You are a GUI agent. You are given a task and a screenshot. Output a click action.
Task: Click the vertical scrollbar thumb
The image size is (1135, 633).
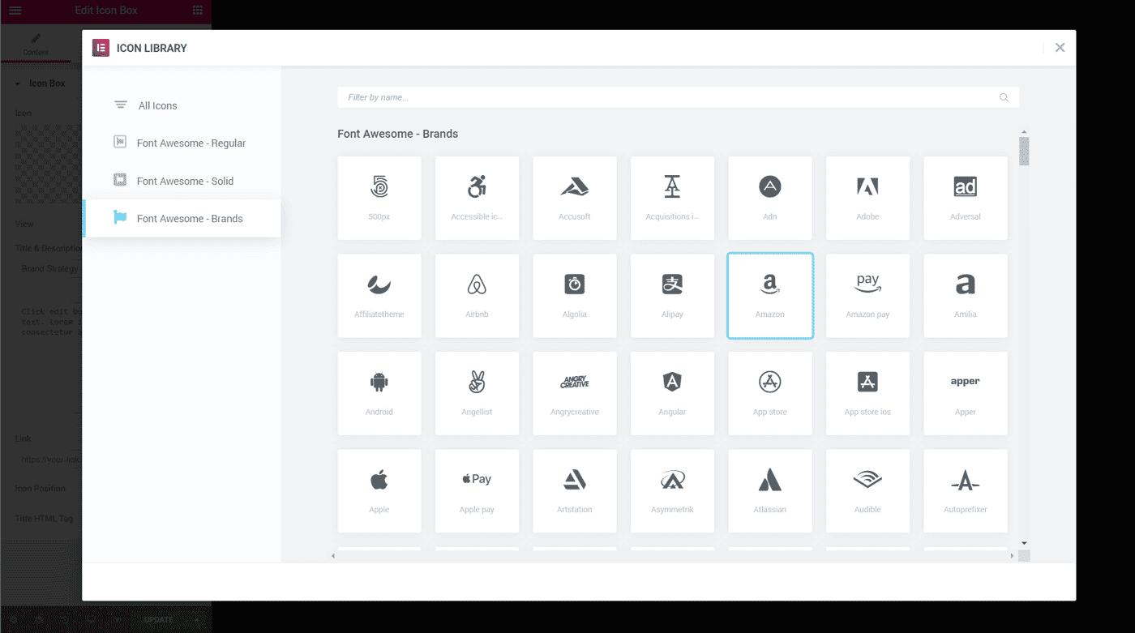tap(1024, 151)
